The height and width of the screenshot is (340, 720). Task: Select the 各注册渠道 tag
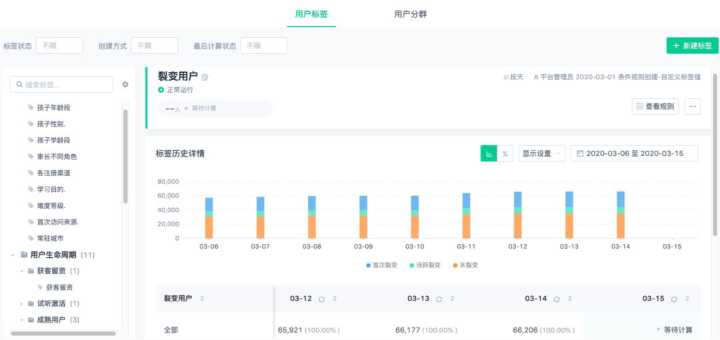click(54, 173)
